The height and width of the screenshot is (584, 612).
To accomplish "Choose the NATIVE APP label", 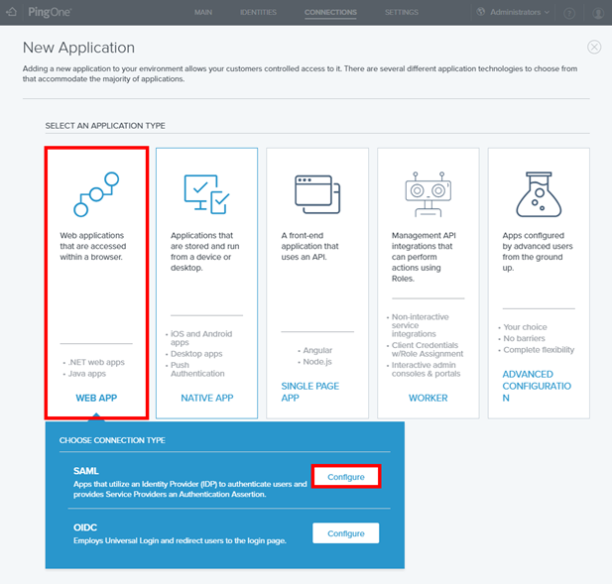I will (206, 398).
